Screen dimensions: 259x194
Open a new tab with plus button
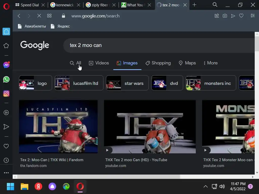[195, 5]
